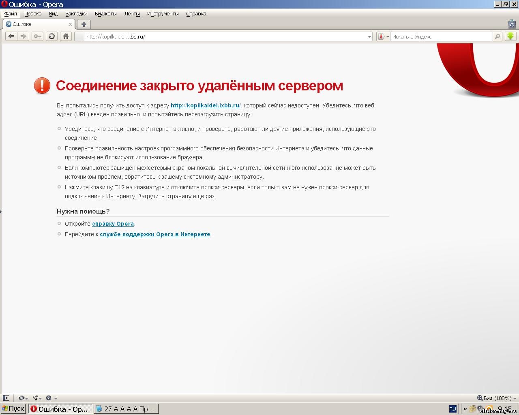Screen dimensions: 519x415
Task: Open the Закладки menu
Action: (x=76, y=13)
